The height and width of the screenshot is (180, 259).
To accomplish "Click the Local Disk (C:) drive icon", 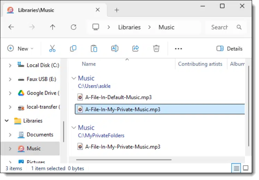I will (x=21, y=65).
